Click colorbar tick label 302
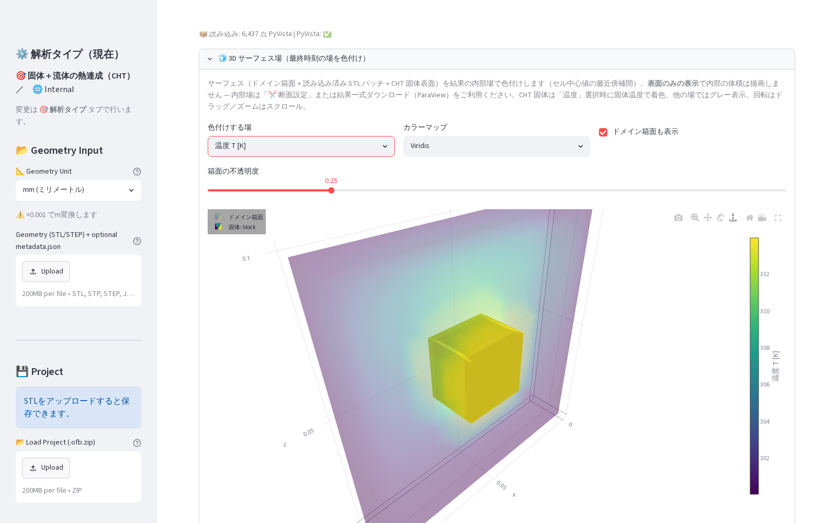Image resolution: width=837 pixels, height=523 pixels. pos(765,458)
